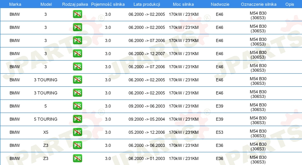Click fuel icon in Z3 row ending 01.2003
The image size is (302, 165).
click(77, 158)
